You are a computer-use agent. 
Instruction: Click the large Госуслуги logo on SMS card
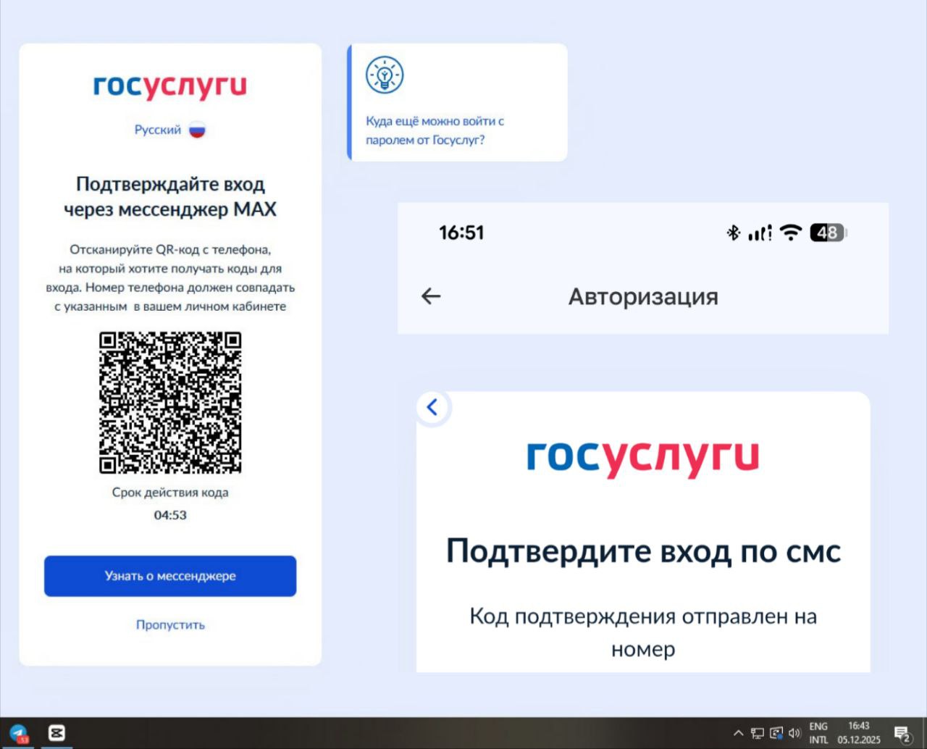(x=642, y=457)
